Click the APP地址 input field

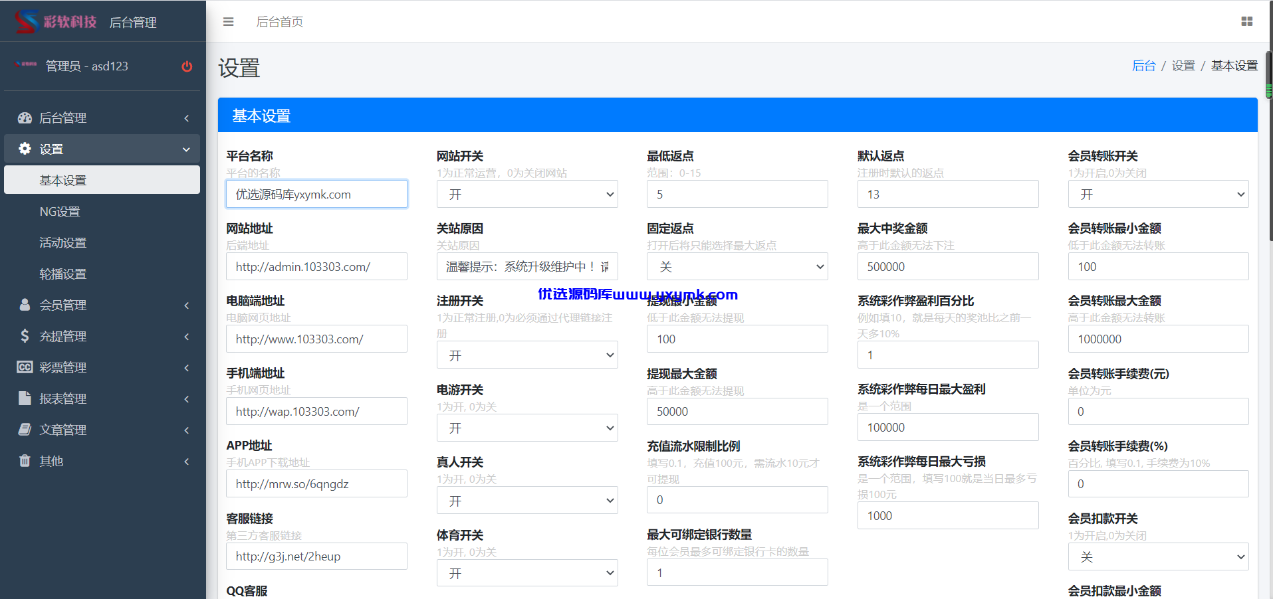click(316, 484)
